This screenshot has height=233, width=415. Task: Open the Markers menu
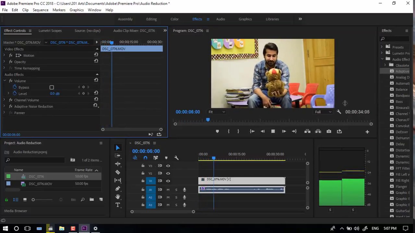tap(59, 10)
